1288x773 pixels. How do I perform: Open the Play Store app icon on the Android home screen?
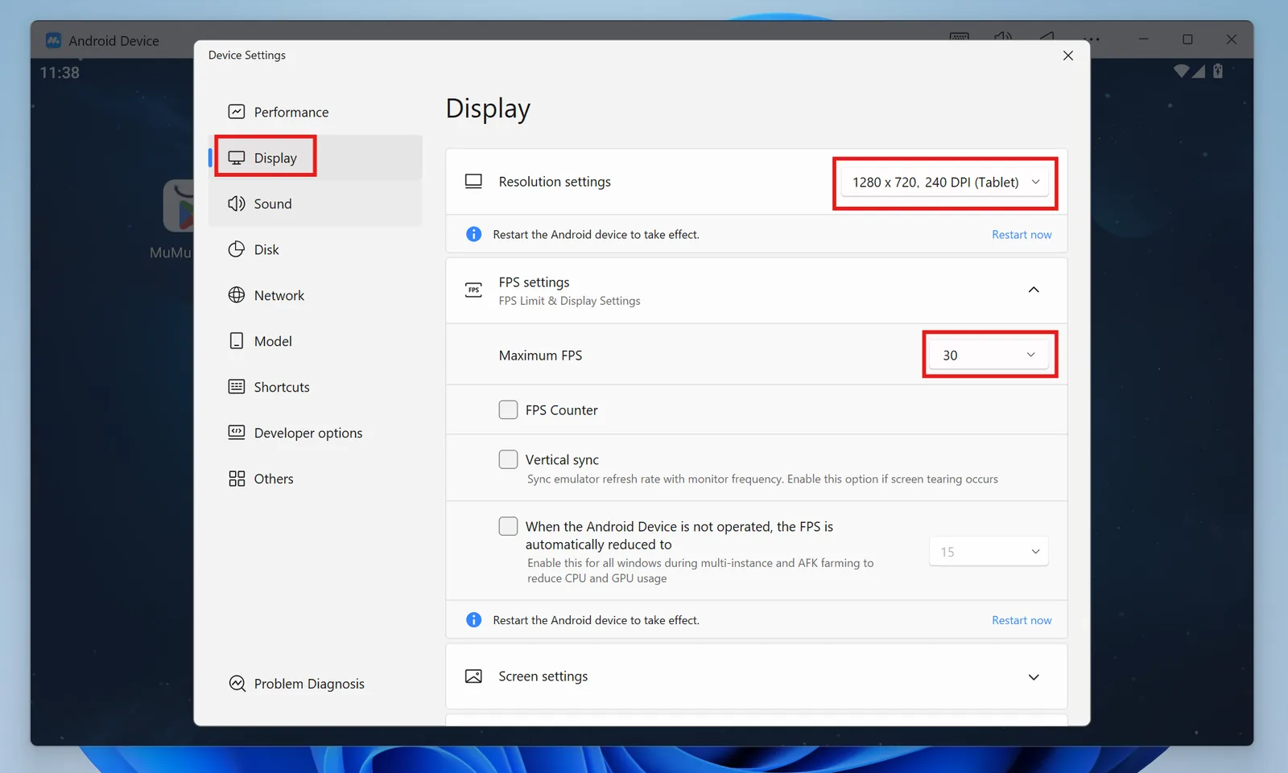[179, 206]
